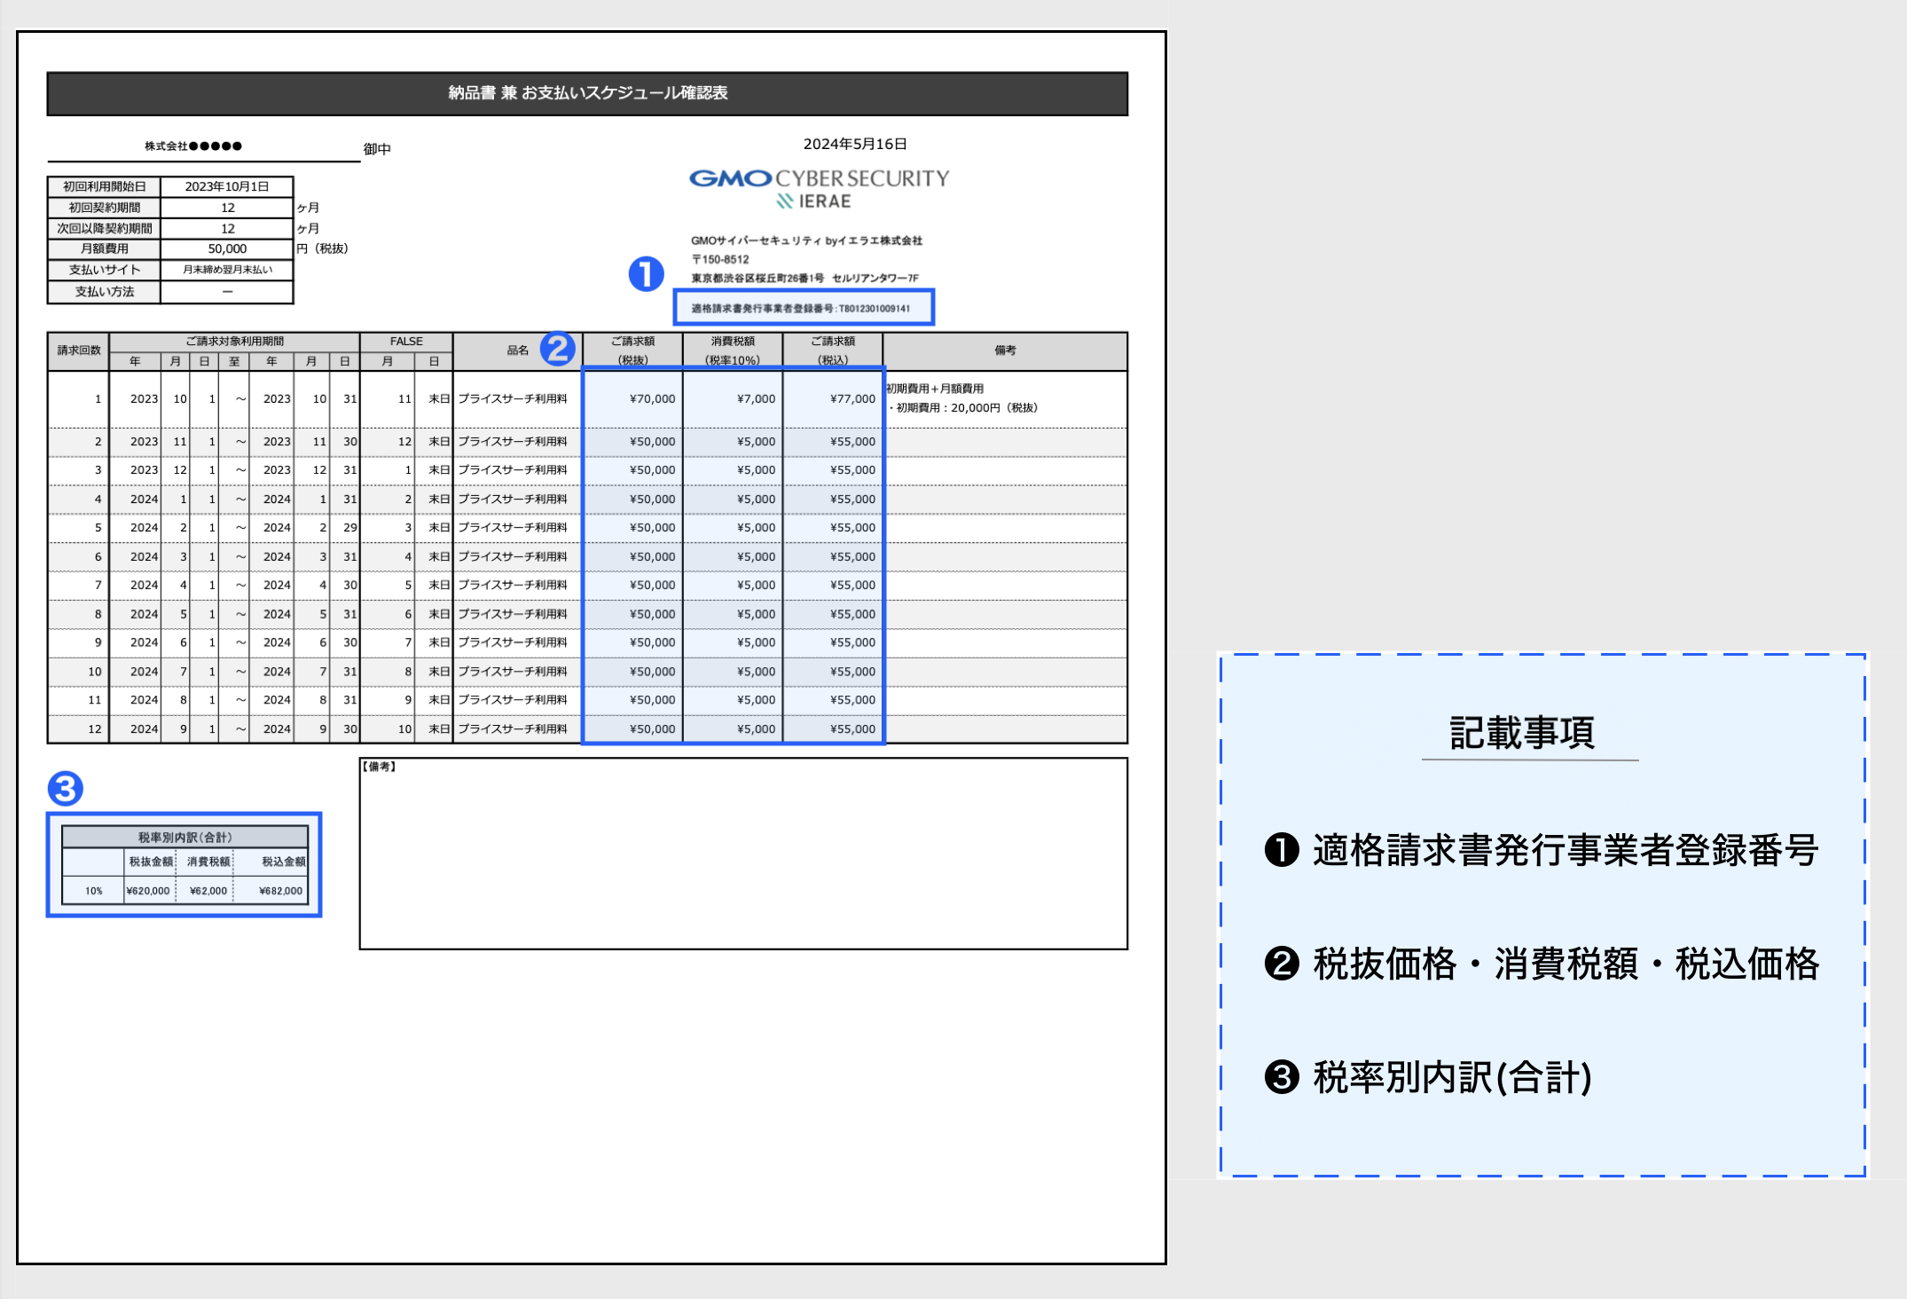Click black bullet 1 in legend
1907x1299 pixels.
1281,850
